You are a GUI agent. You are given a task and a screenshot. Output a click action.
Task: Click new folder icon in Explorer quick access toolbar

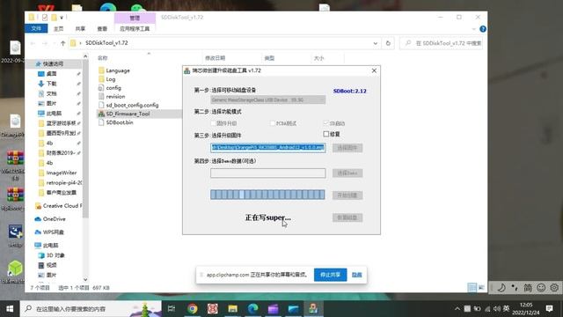[x=54, y=18]
